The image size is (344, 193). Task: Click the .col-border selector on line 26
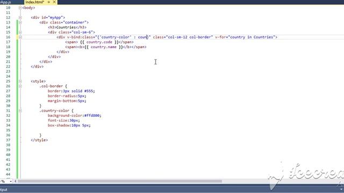coord(51,86)
